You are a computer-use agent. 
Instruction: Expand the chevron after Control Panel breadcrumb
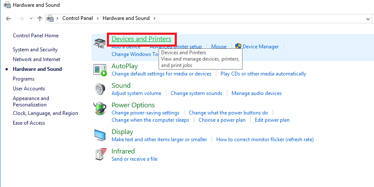point(98,18)
